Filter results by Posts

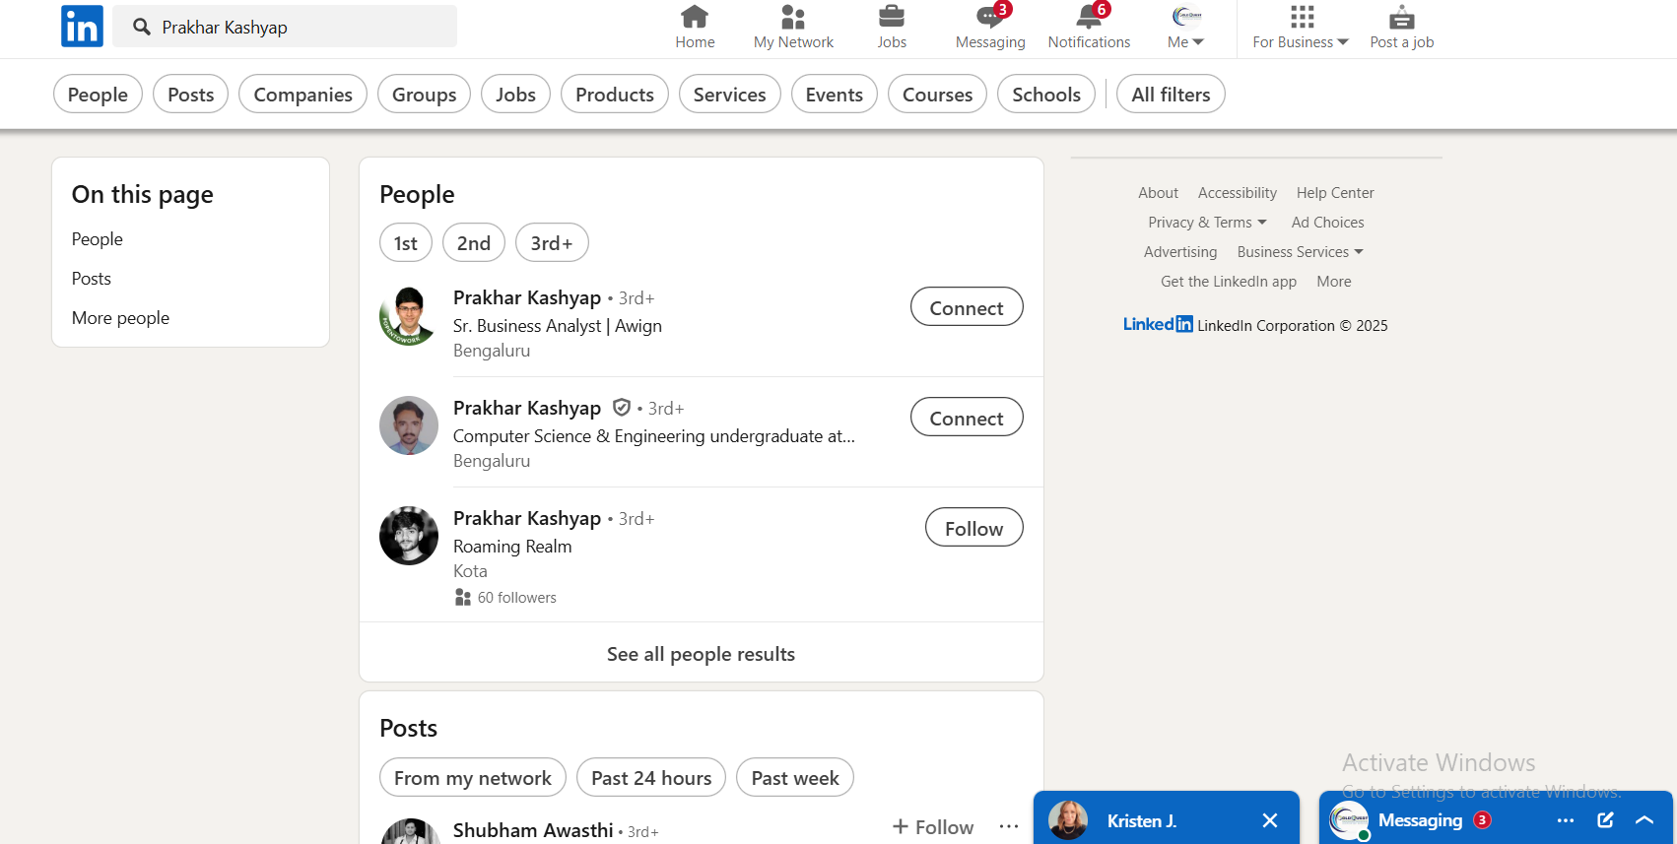point(191,95)
